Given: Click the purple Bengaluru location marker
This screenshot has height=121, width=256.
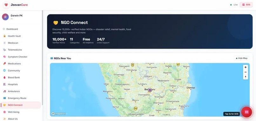Looking at the screenshot, I should tap(150, 90).
